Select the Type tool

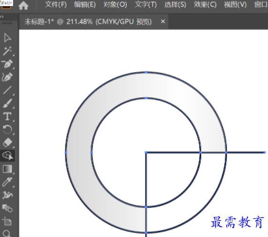pyautogui.click(x=8, y=116)
